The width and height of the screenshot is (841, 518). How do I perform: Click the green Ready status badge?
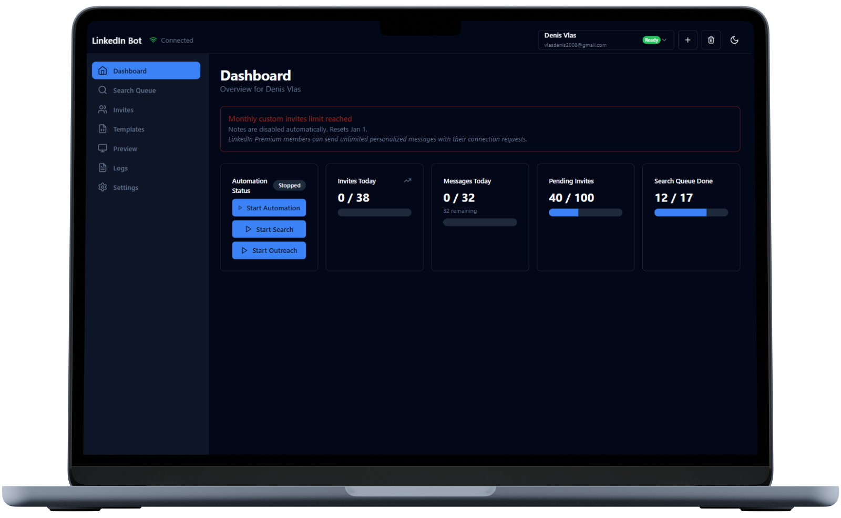click(651, 40)
